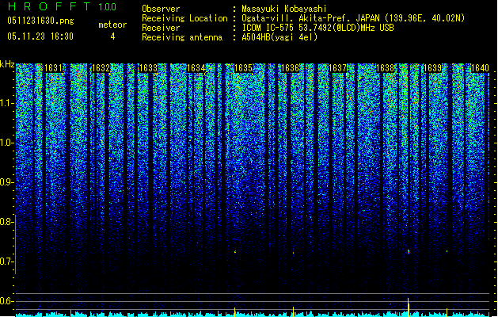Image resolution: width=498 pixels, height=317 pixels.
Task: Click time marker 1638
Action: click(385, 68)
